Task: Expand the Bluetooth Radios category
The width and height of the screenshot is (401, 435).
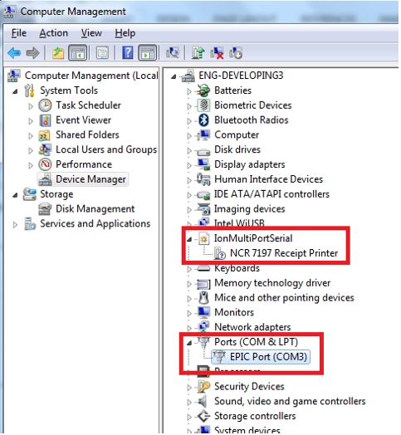Action: coord(189,121)
